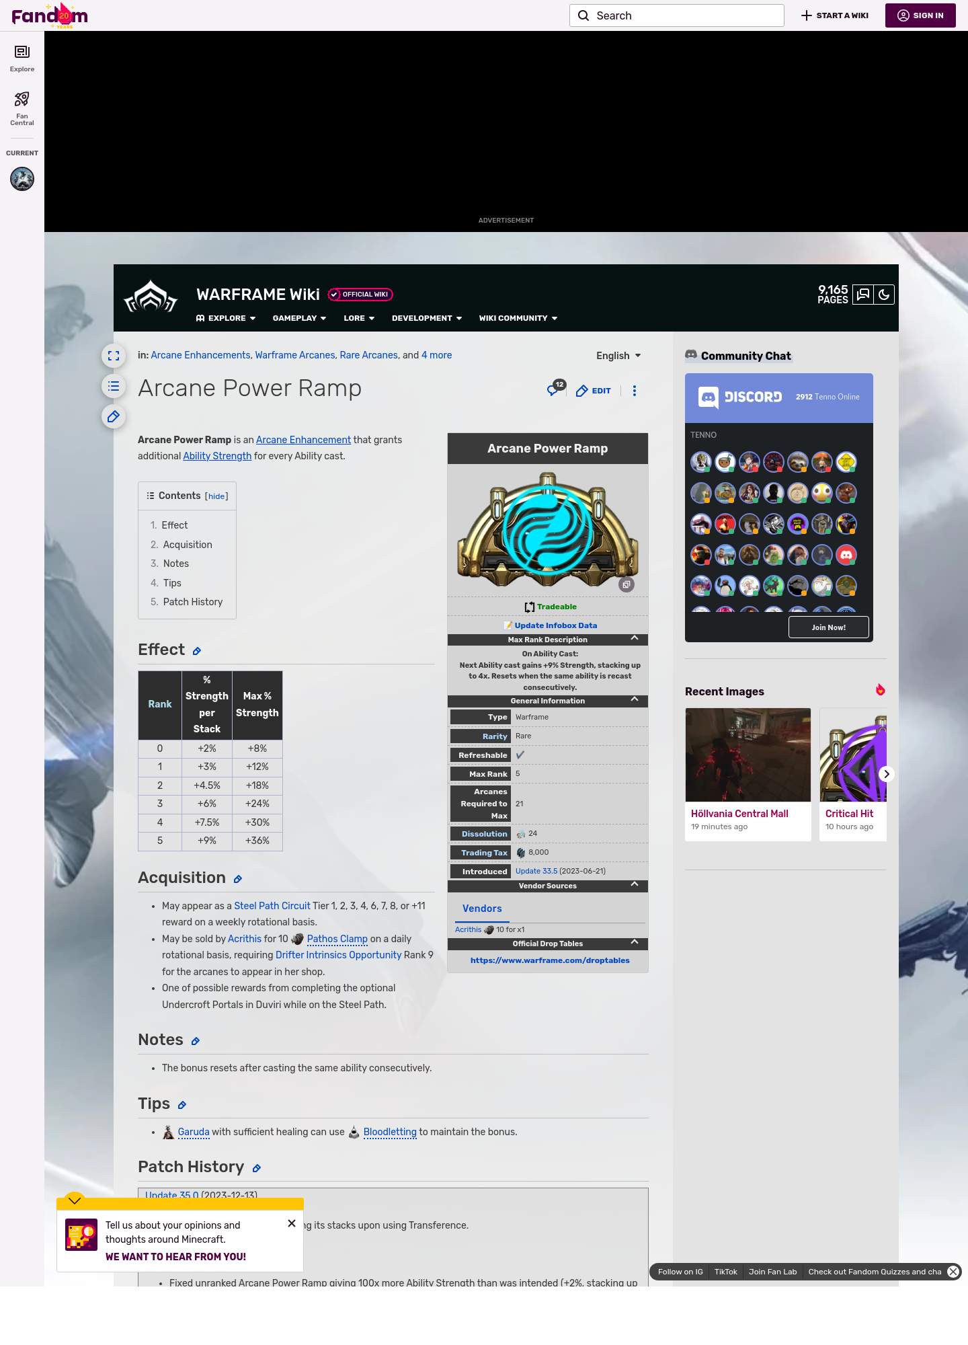Collapse General Information section
968x1345 pixels.
[x=635, y=699]
